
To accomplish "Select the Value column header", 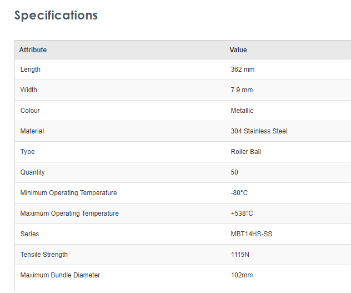I will pyautogui.click(x=238, y=50).
